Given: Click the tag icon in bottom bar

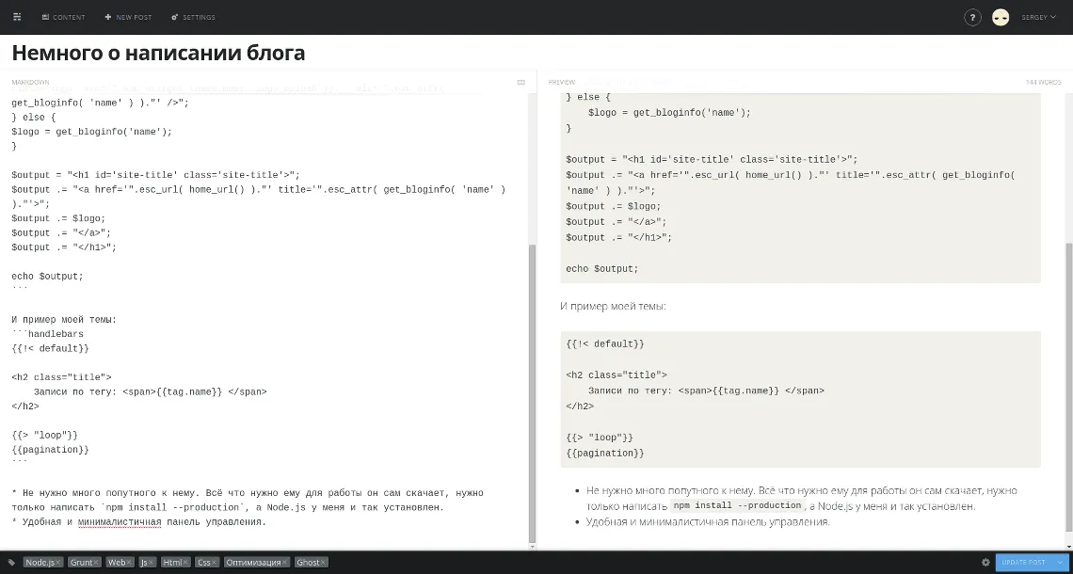Looking at the screenshot, I should [x=11, y=562].
